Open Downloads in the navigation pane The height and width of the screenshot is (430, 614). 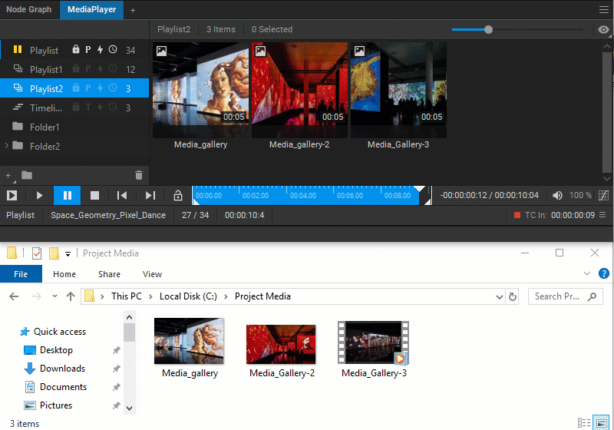click(63, 368)
